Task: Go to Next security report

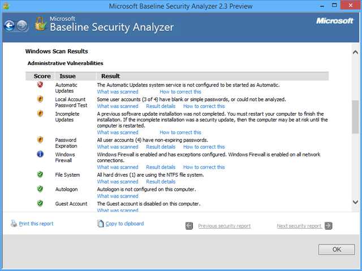Action: [299, 226]
